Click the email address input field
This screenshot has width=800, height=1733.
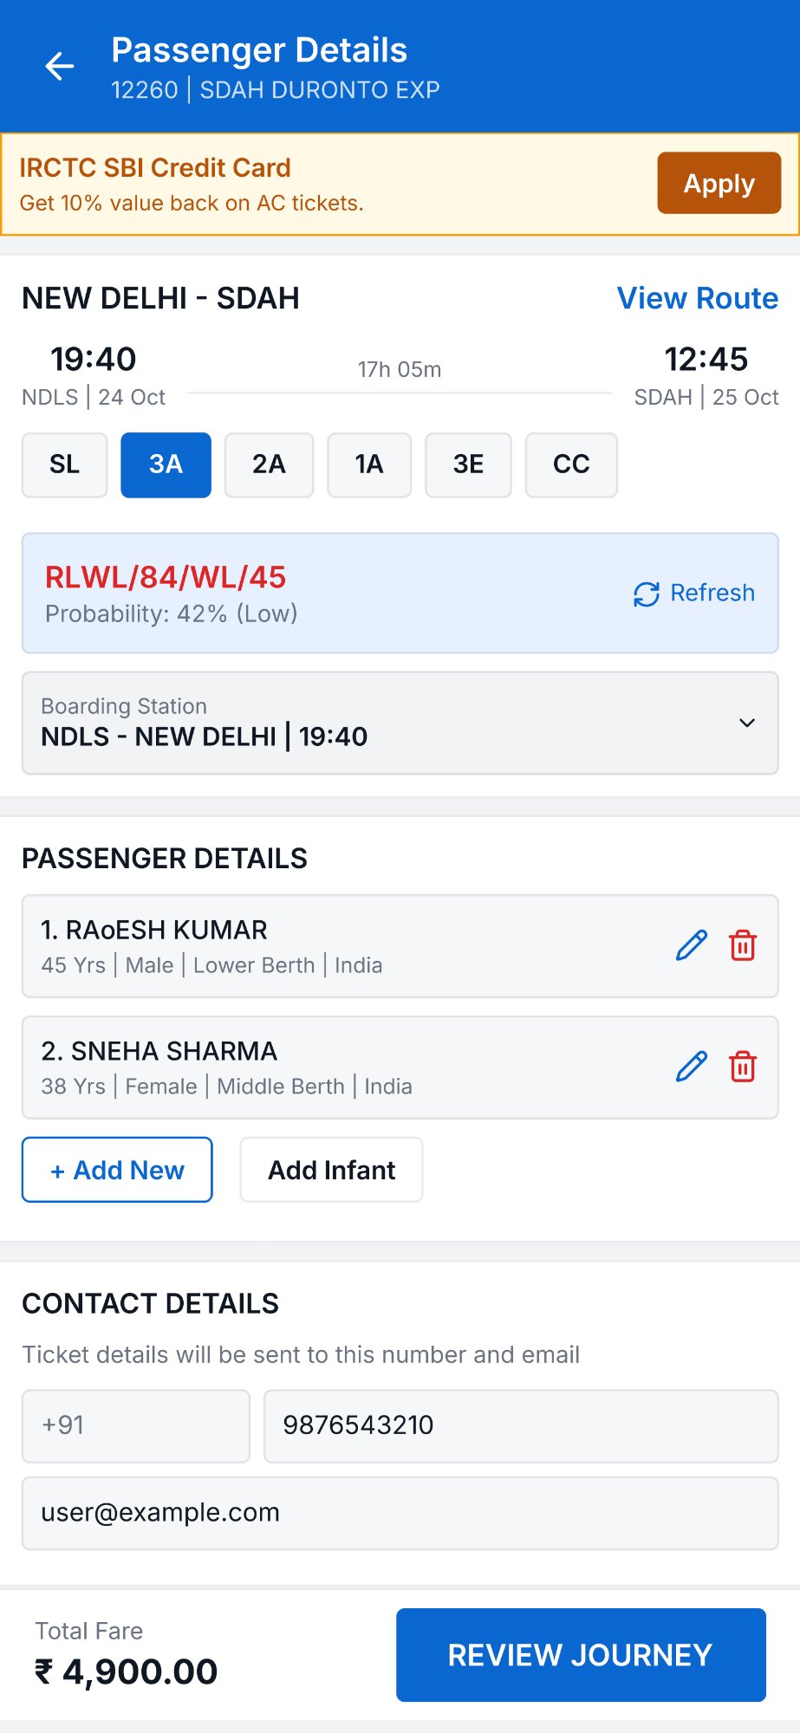coord(400,1513)
